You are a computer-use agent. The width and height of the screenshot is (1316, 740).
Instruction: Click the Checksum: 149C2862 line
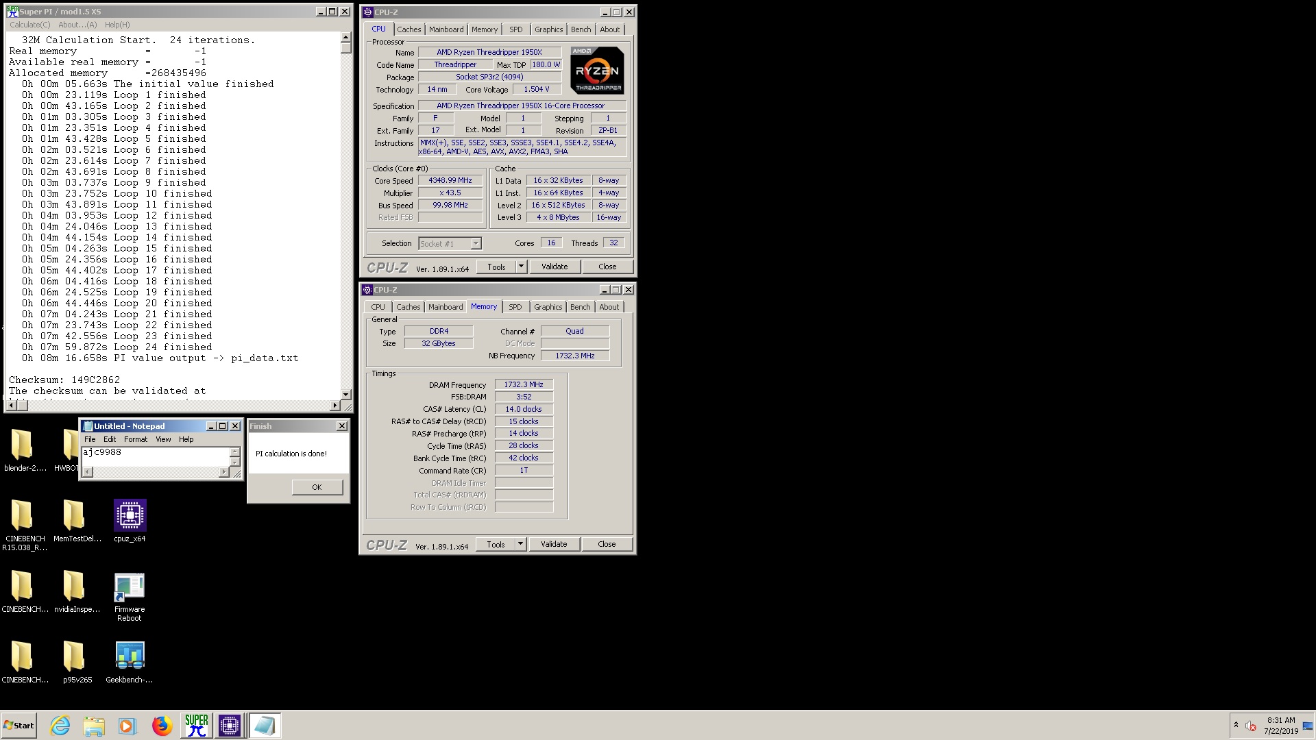(64, 380)
